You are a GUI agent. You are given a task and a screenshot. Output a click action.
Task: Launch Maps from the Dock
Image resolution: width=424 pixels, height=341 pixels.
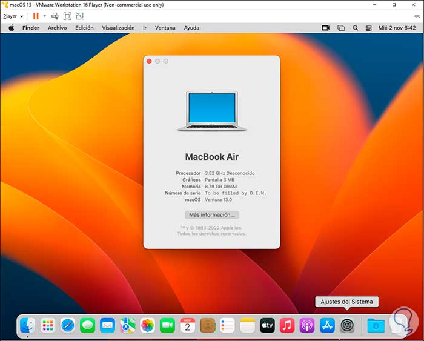128,325
